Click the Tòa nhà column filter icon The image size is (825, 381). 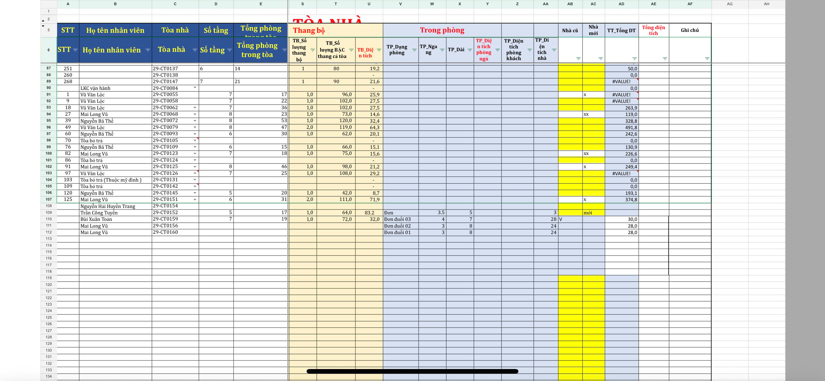[x=194, y=50]
